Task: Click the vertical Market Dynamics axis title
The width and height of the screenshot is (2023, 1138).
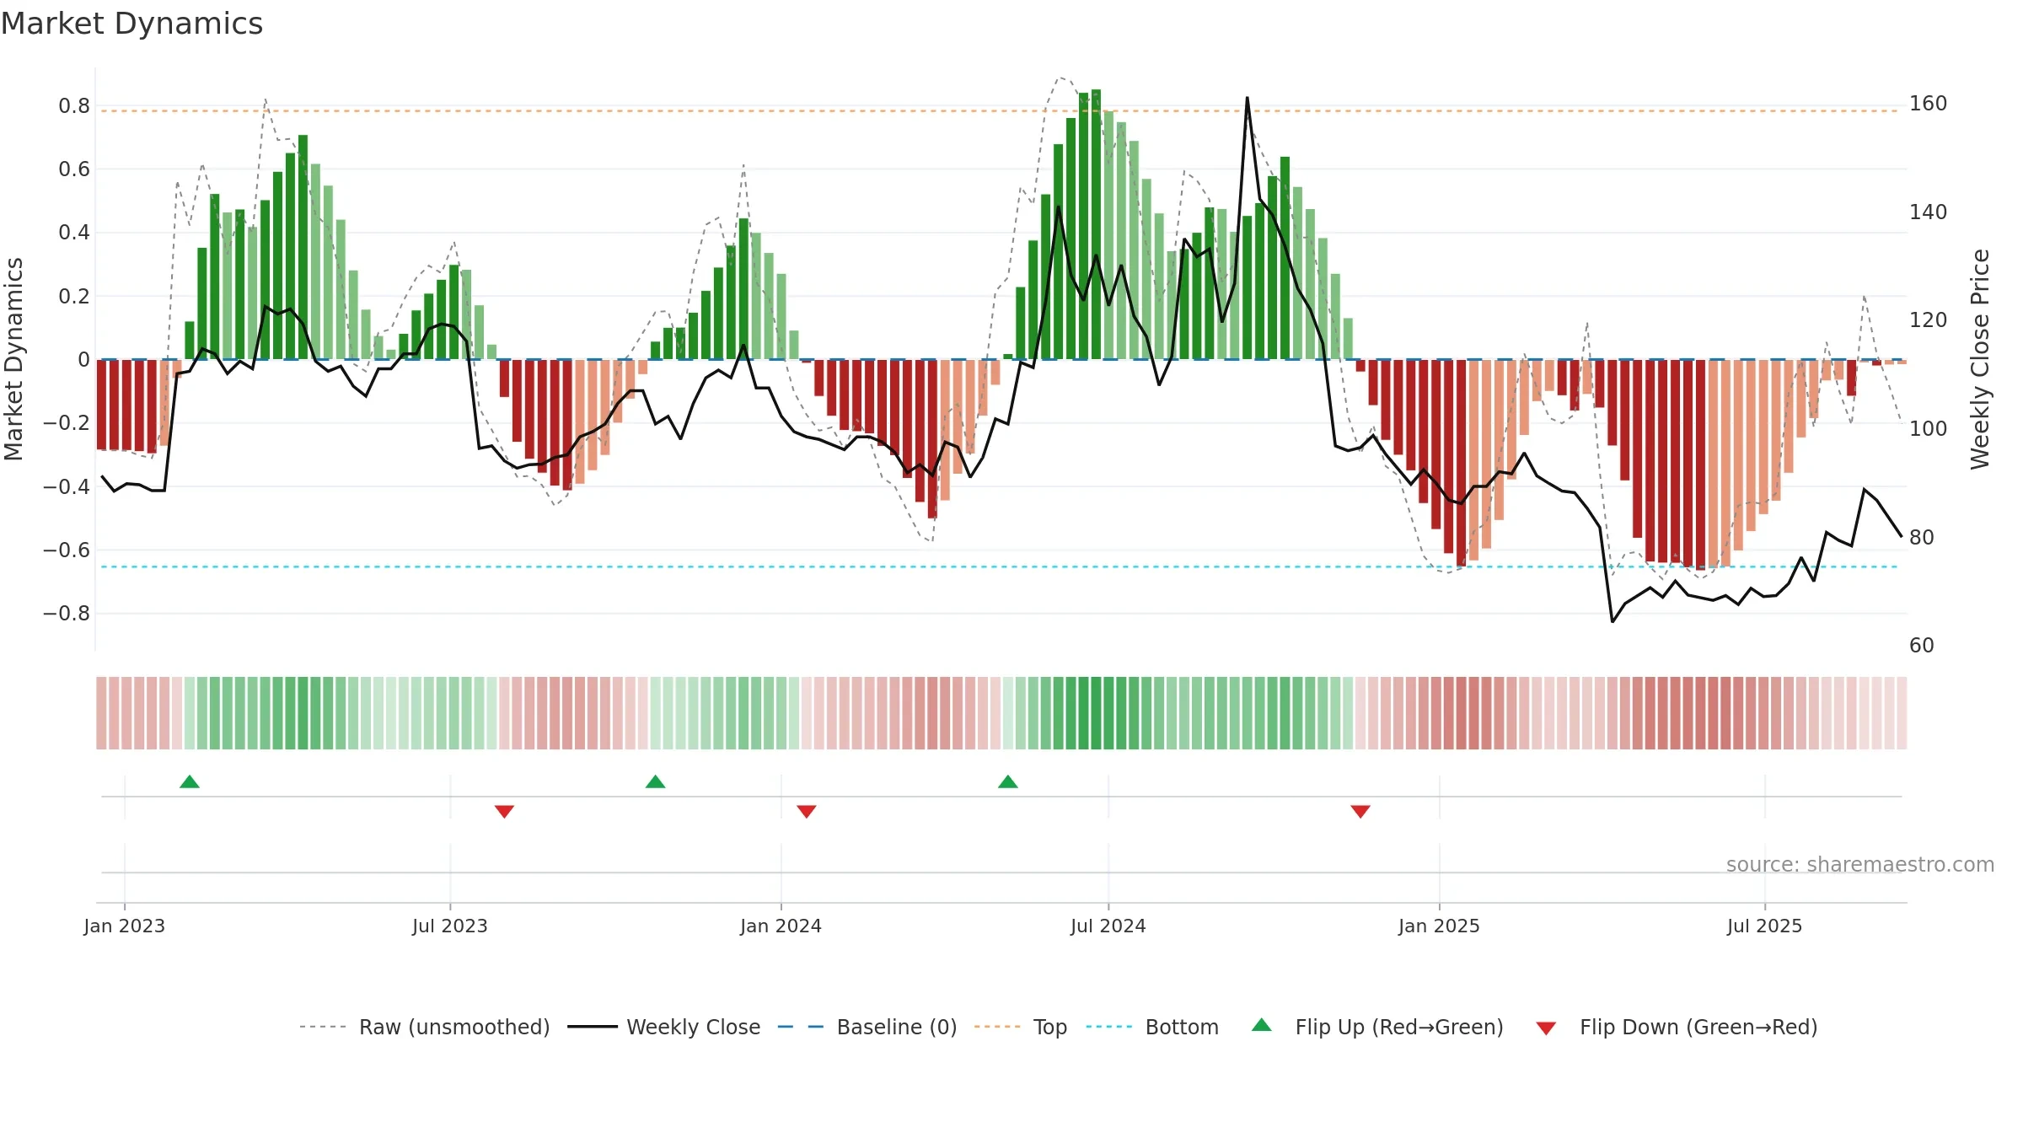Action: (13, 359)
